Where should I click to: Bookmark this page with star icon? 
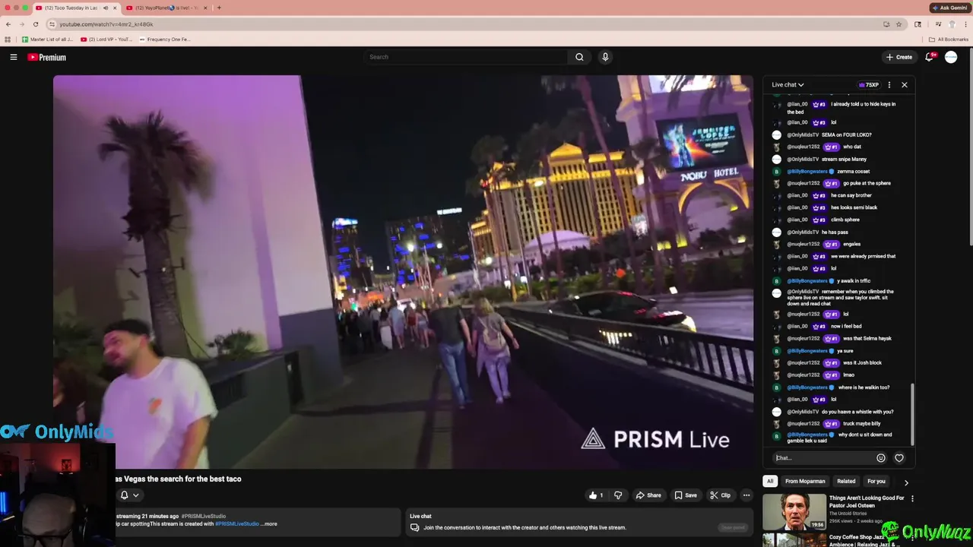click(899, 24)
